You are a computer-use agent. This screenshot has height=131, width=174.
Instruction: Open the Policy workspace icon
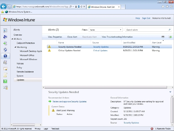(x=5, y=75)
